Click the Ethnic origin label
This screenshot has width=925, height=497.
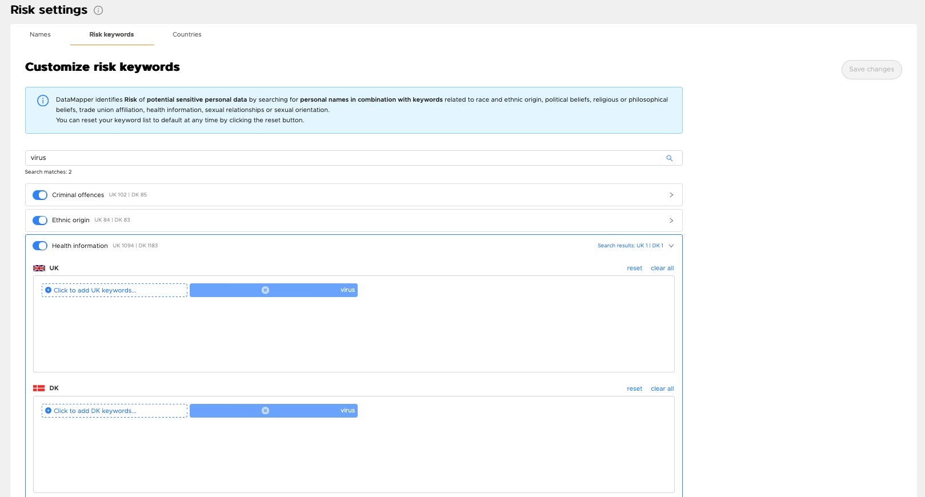pyautogui.click(x=71, y=220)
